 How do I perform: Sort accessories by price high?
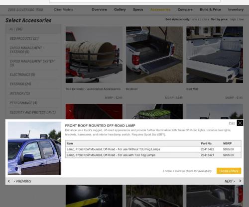tap(233, 19)
